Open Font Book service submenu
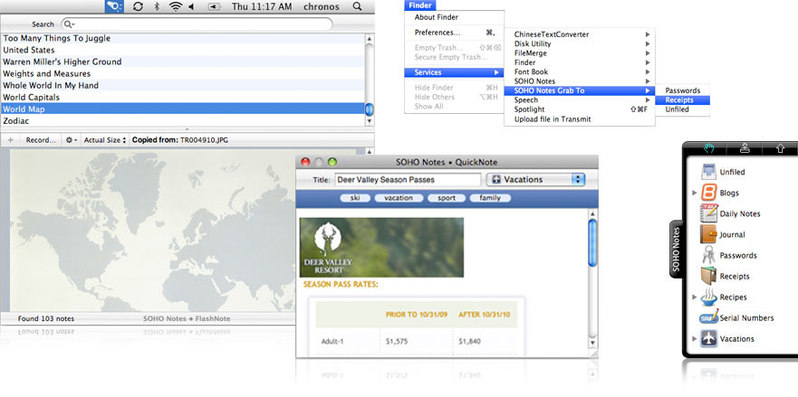Image resolution: width=798 pixels, height=397 pixels. (579, 71)
